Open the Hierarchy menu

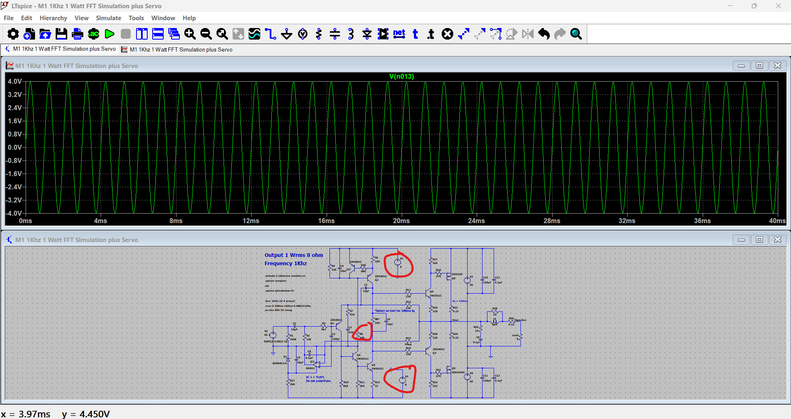point(53,18)
